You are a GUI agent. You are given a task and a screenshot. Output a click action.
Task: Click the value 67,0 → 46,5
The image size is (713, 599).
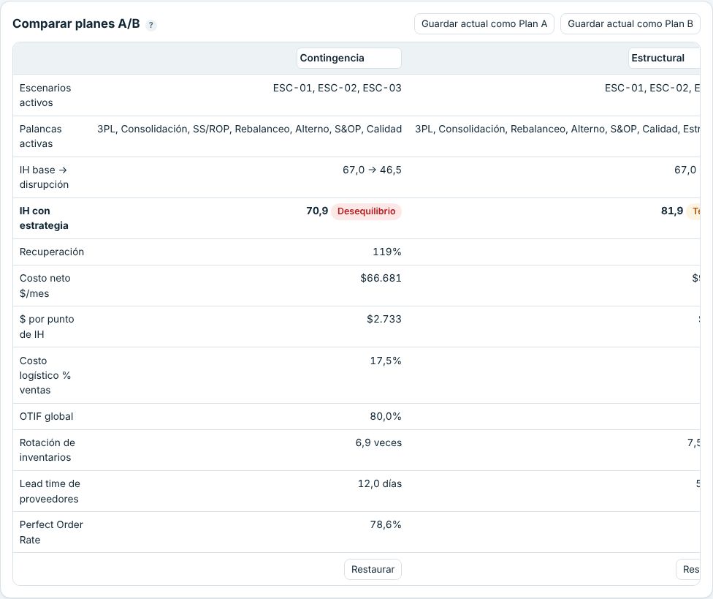click(x=372, y=170)
